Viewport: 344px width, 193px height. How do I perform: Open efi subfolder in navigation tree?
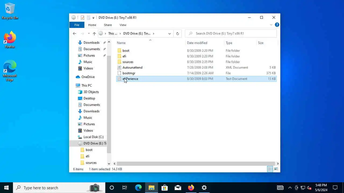[x=87, y=156]
